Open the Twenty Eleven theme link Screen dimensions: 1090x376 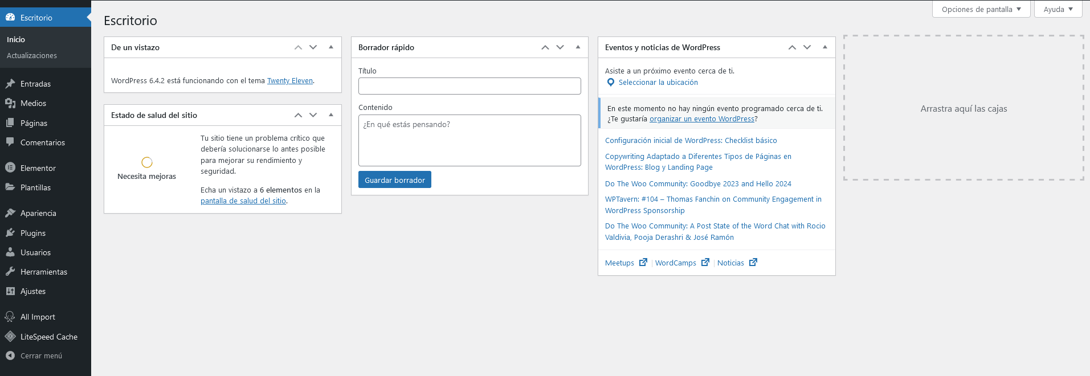click(x=289, y=81)
